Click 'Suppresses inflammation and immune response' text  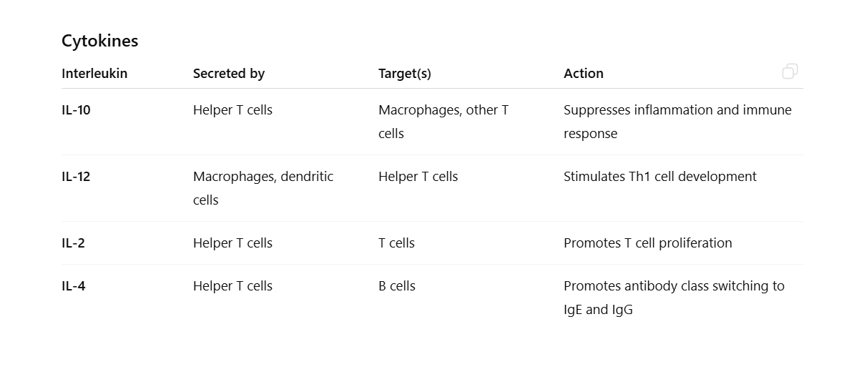(677, 121)
